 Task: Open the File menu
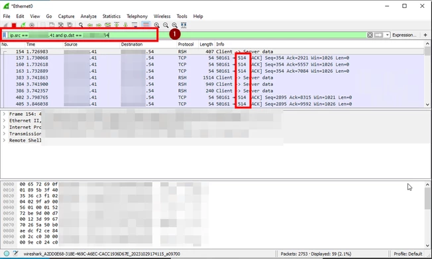tap(7, 17)
